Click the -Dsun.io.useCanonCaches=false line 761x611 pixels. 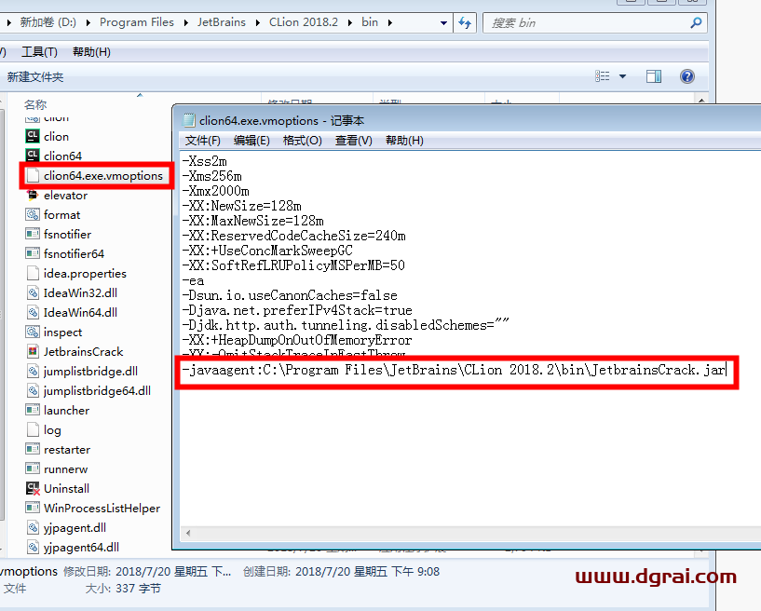[x=290, y=295]
